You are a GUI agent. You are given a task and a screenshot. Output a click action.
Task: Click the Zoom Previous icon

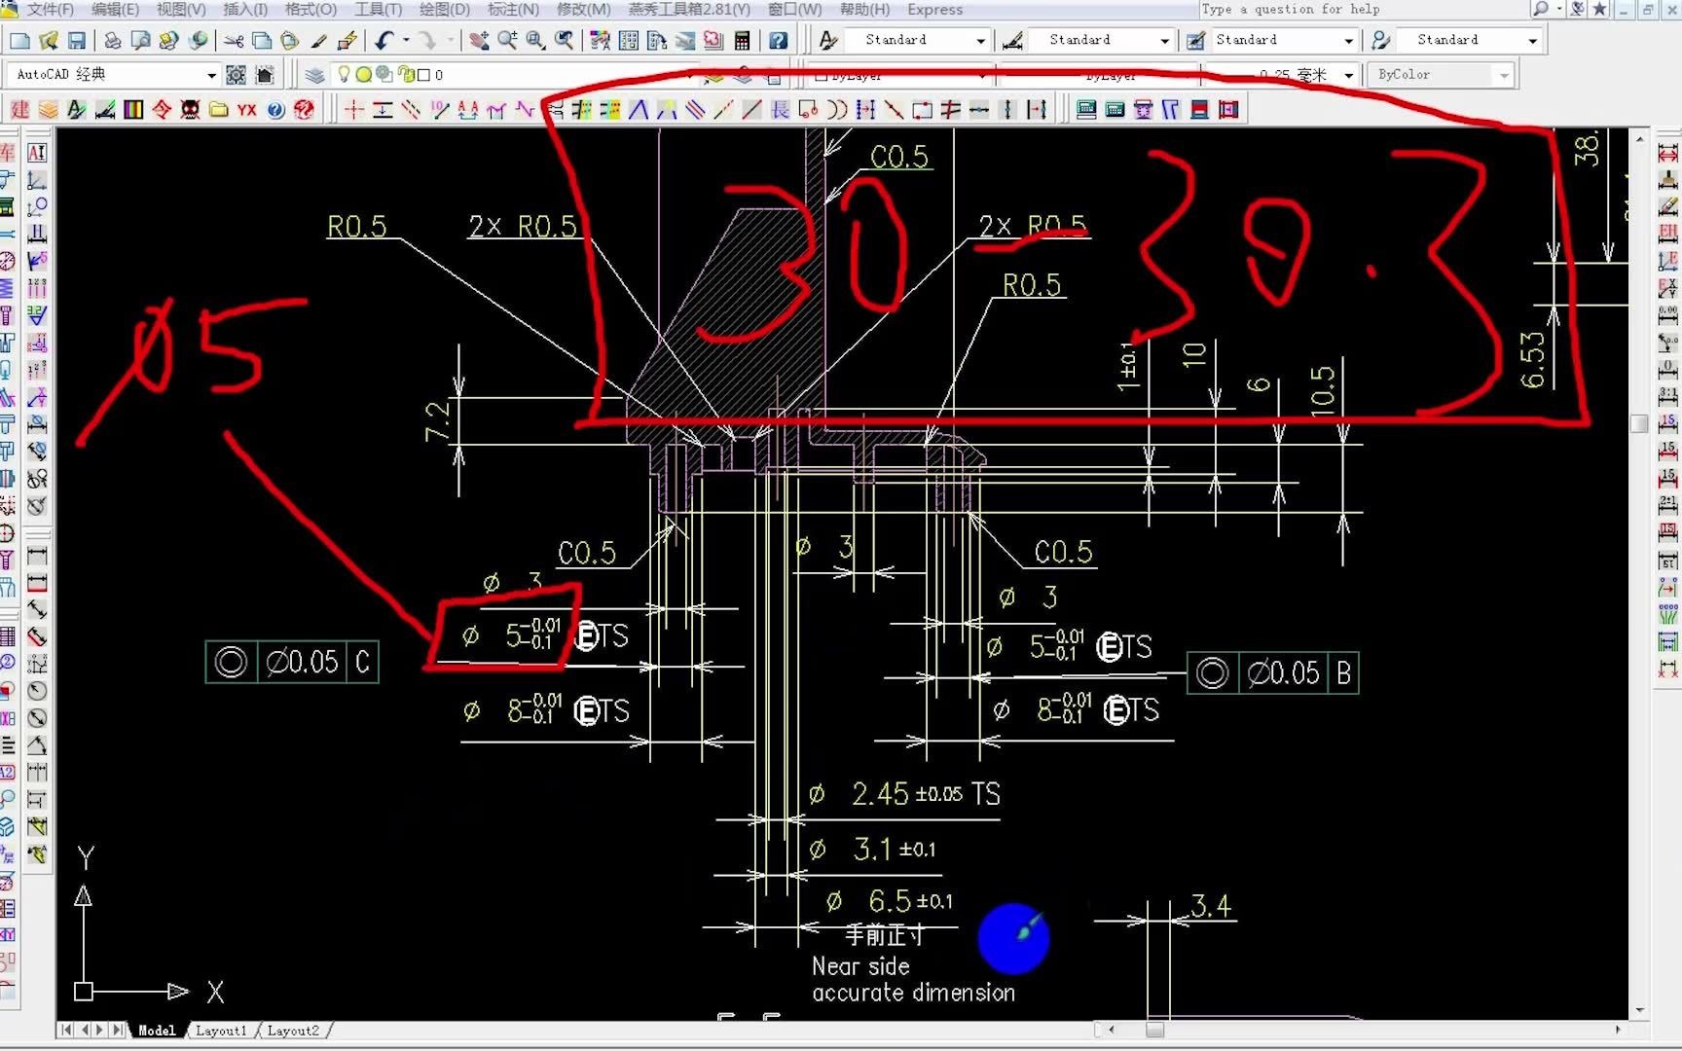(564, 40)
